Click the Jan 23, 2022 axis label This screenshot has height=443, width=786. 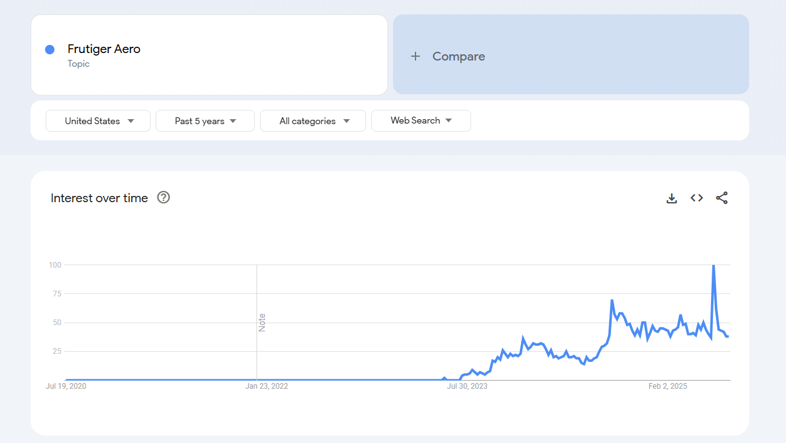[267, 386]
